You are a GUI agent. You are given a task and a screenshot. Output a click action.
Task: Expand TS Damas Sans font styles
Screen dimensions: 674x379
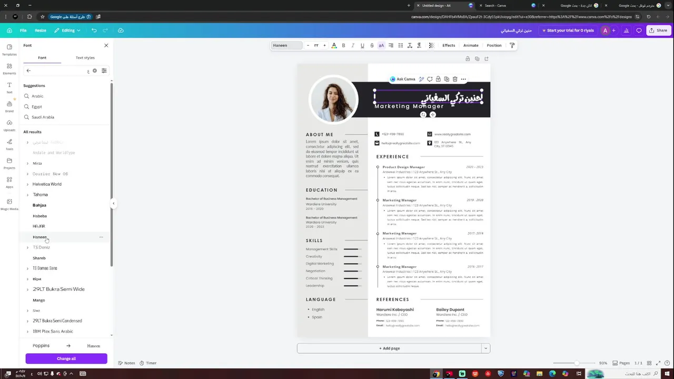pyautogui.click(x=28, y=268)
